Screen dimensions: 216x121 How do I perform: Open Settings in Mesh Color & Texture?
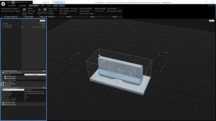click(x=51, y=13)
